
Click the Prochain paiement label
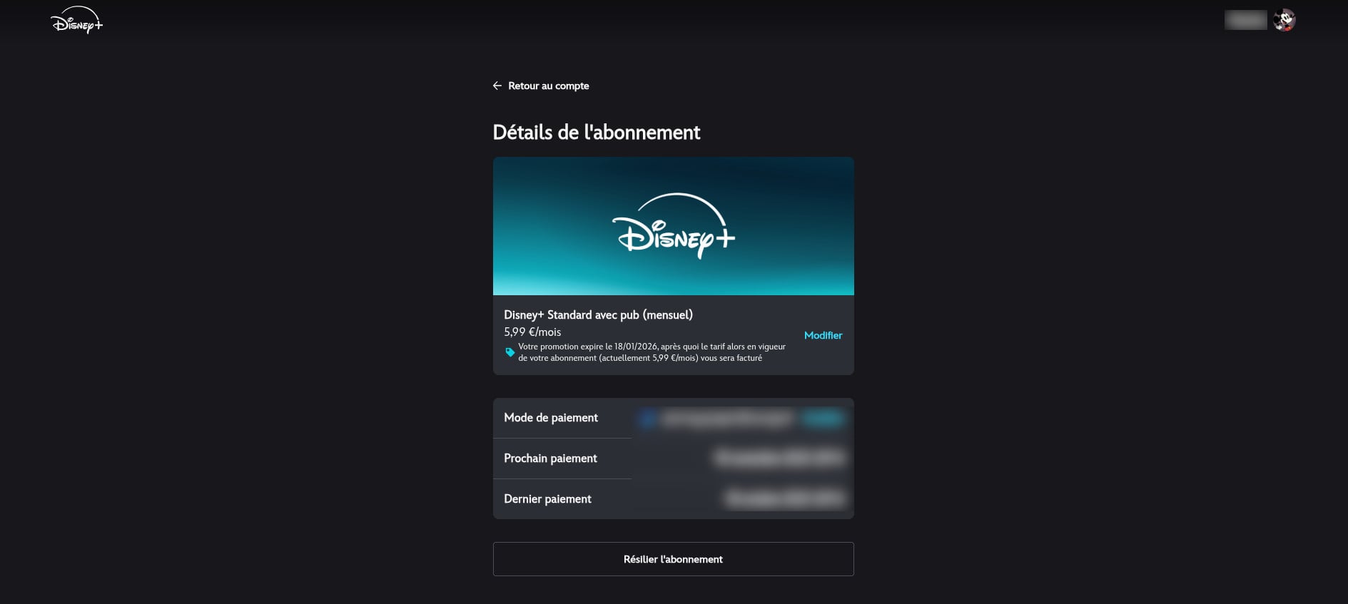[550, 459]
